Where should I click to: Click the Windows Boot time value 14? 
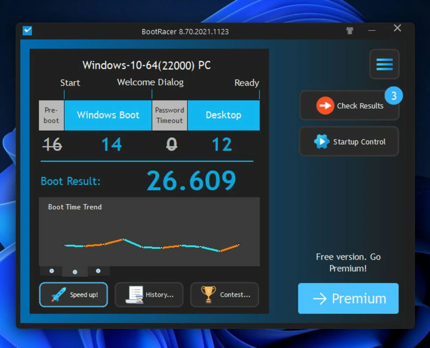tap(112, 144)
